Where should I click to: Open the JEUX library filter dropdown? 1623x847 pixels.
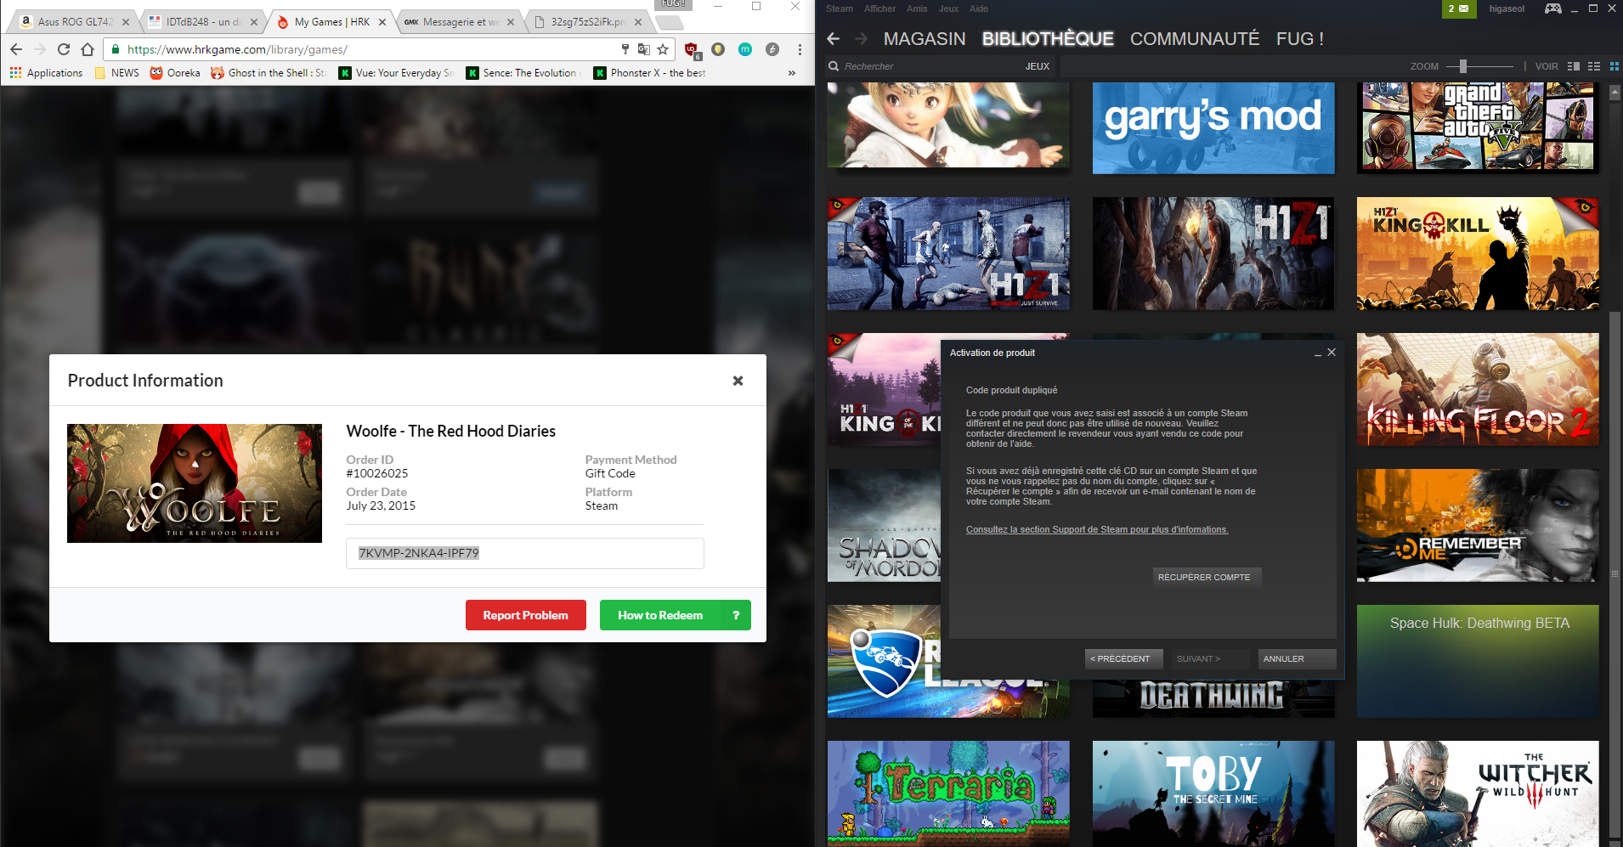click(x=1037, y=66)
